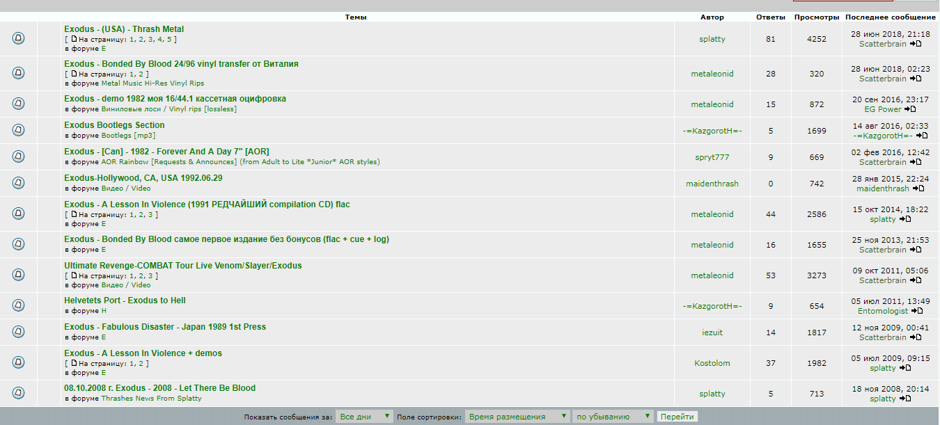
Task: Open the 'по убыванию' sort order dropdown
Action: pos(613,417)
